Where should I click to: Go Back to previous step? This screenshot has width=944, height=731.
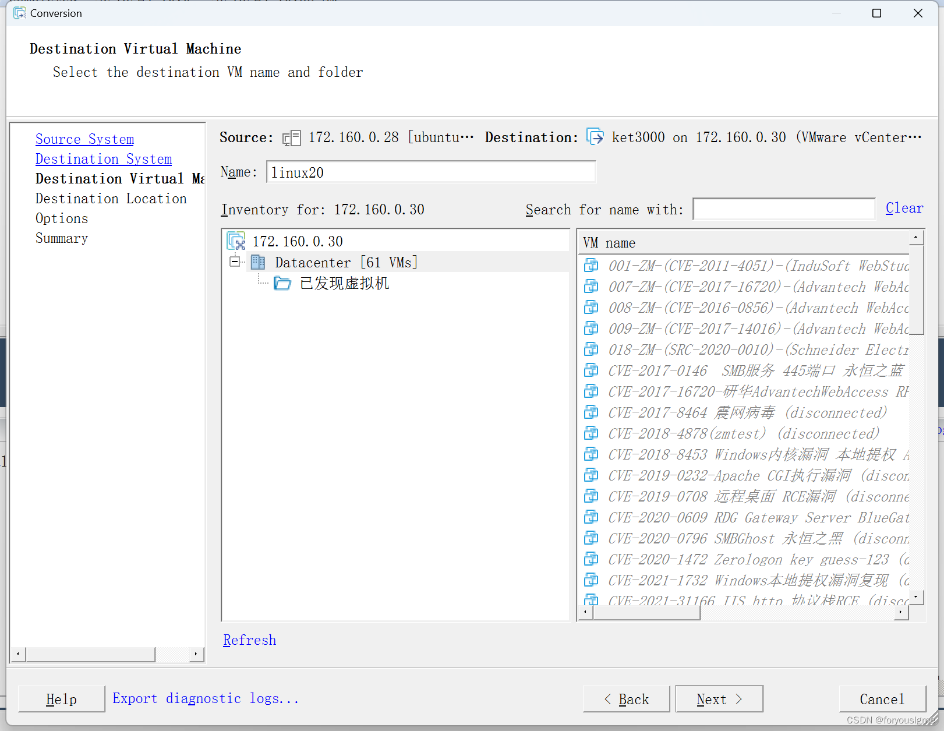(626, 699)
